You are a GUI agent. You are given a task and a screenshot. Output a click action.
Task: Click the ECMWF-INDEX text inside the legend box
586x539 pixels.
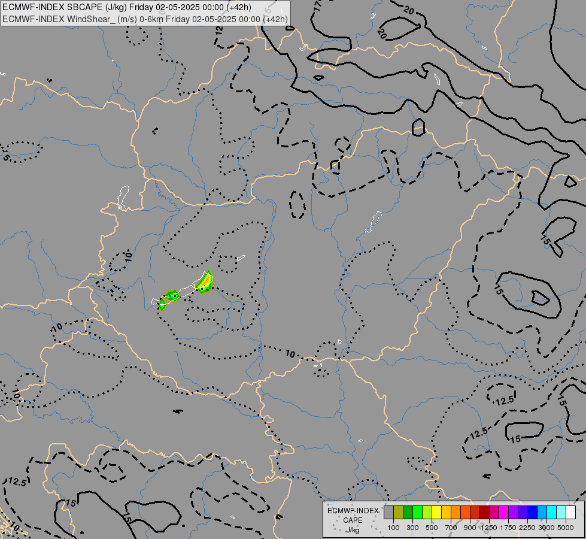coord(353,511)
